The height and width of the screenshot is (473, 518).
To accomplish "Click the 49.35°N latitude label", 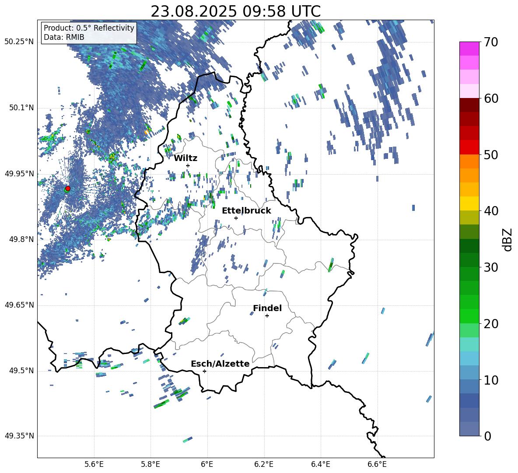I will click(x=19, y=436).
